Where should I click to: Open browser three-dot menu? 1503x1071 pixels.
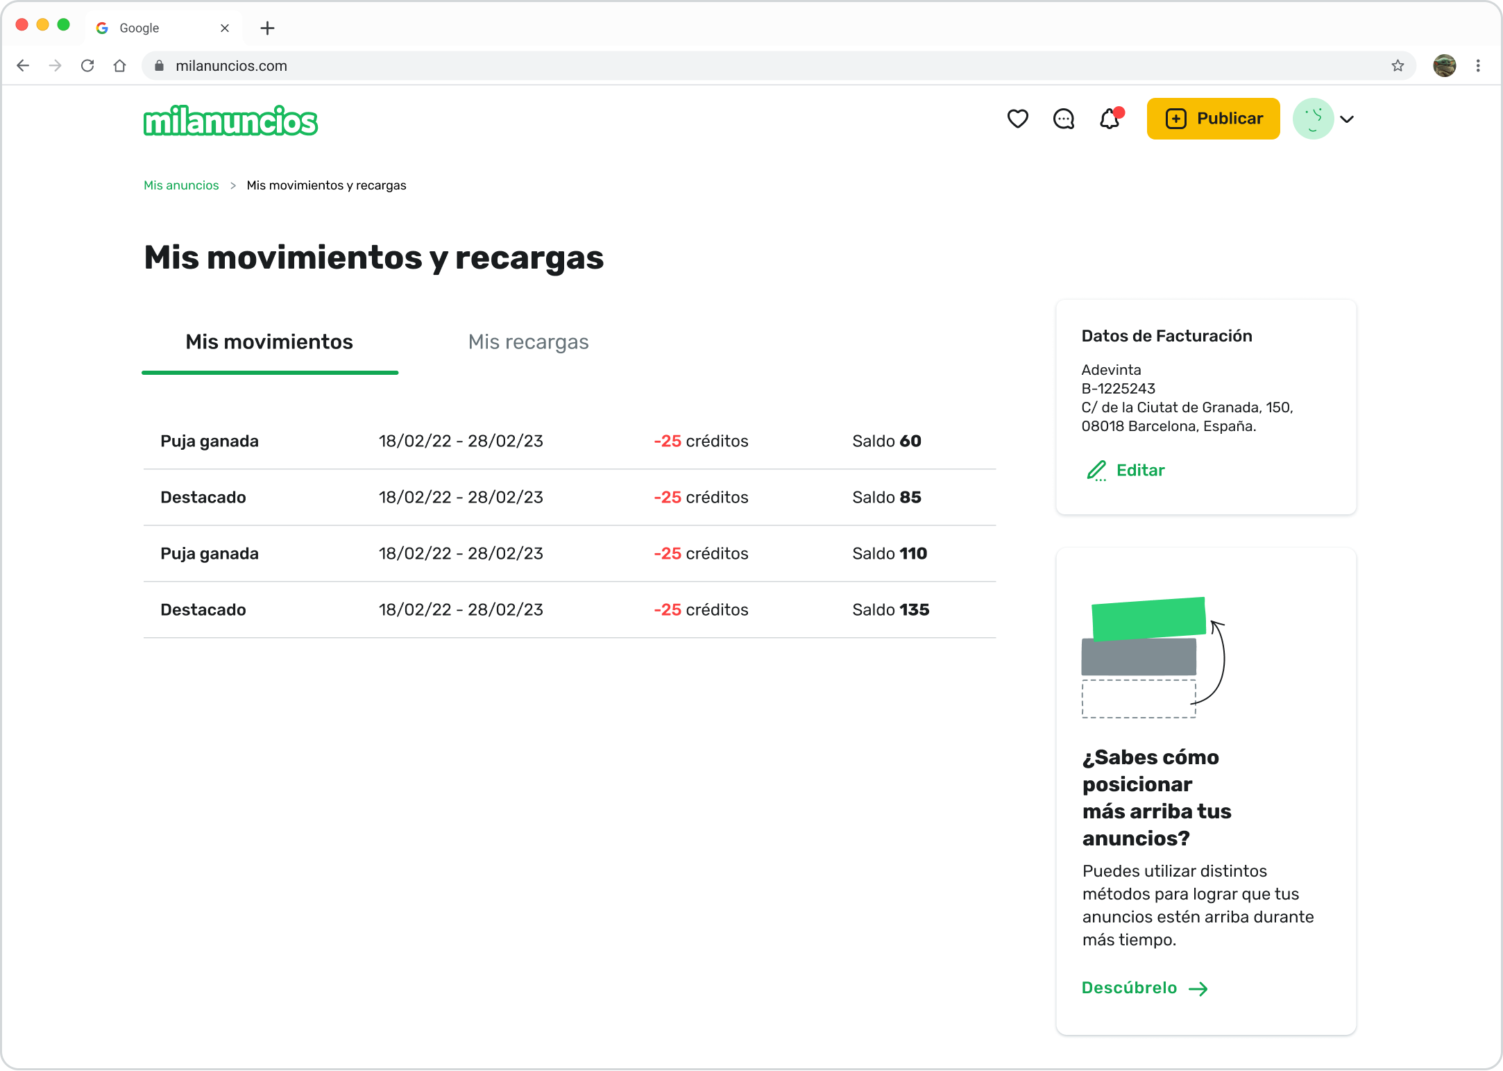(x=1478, y=65)
